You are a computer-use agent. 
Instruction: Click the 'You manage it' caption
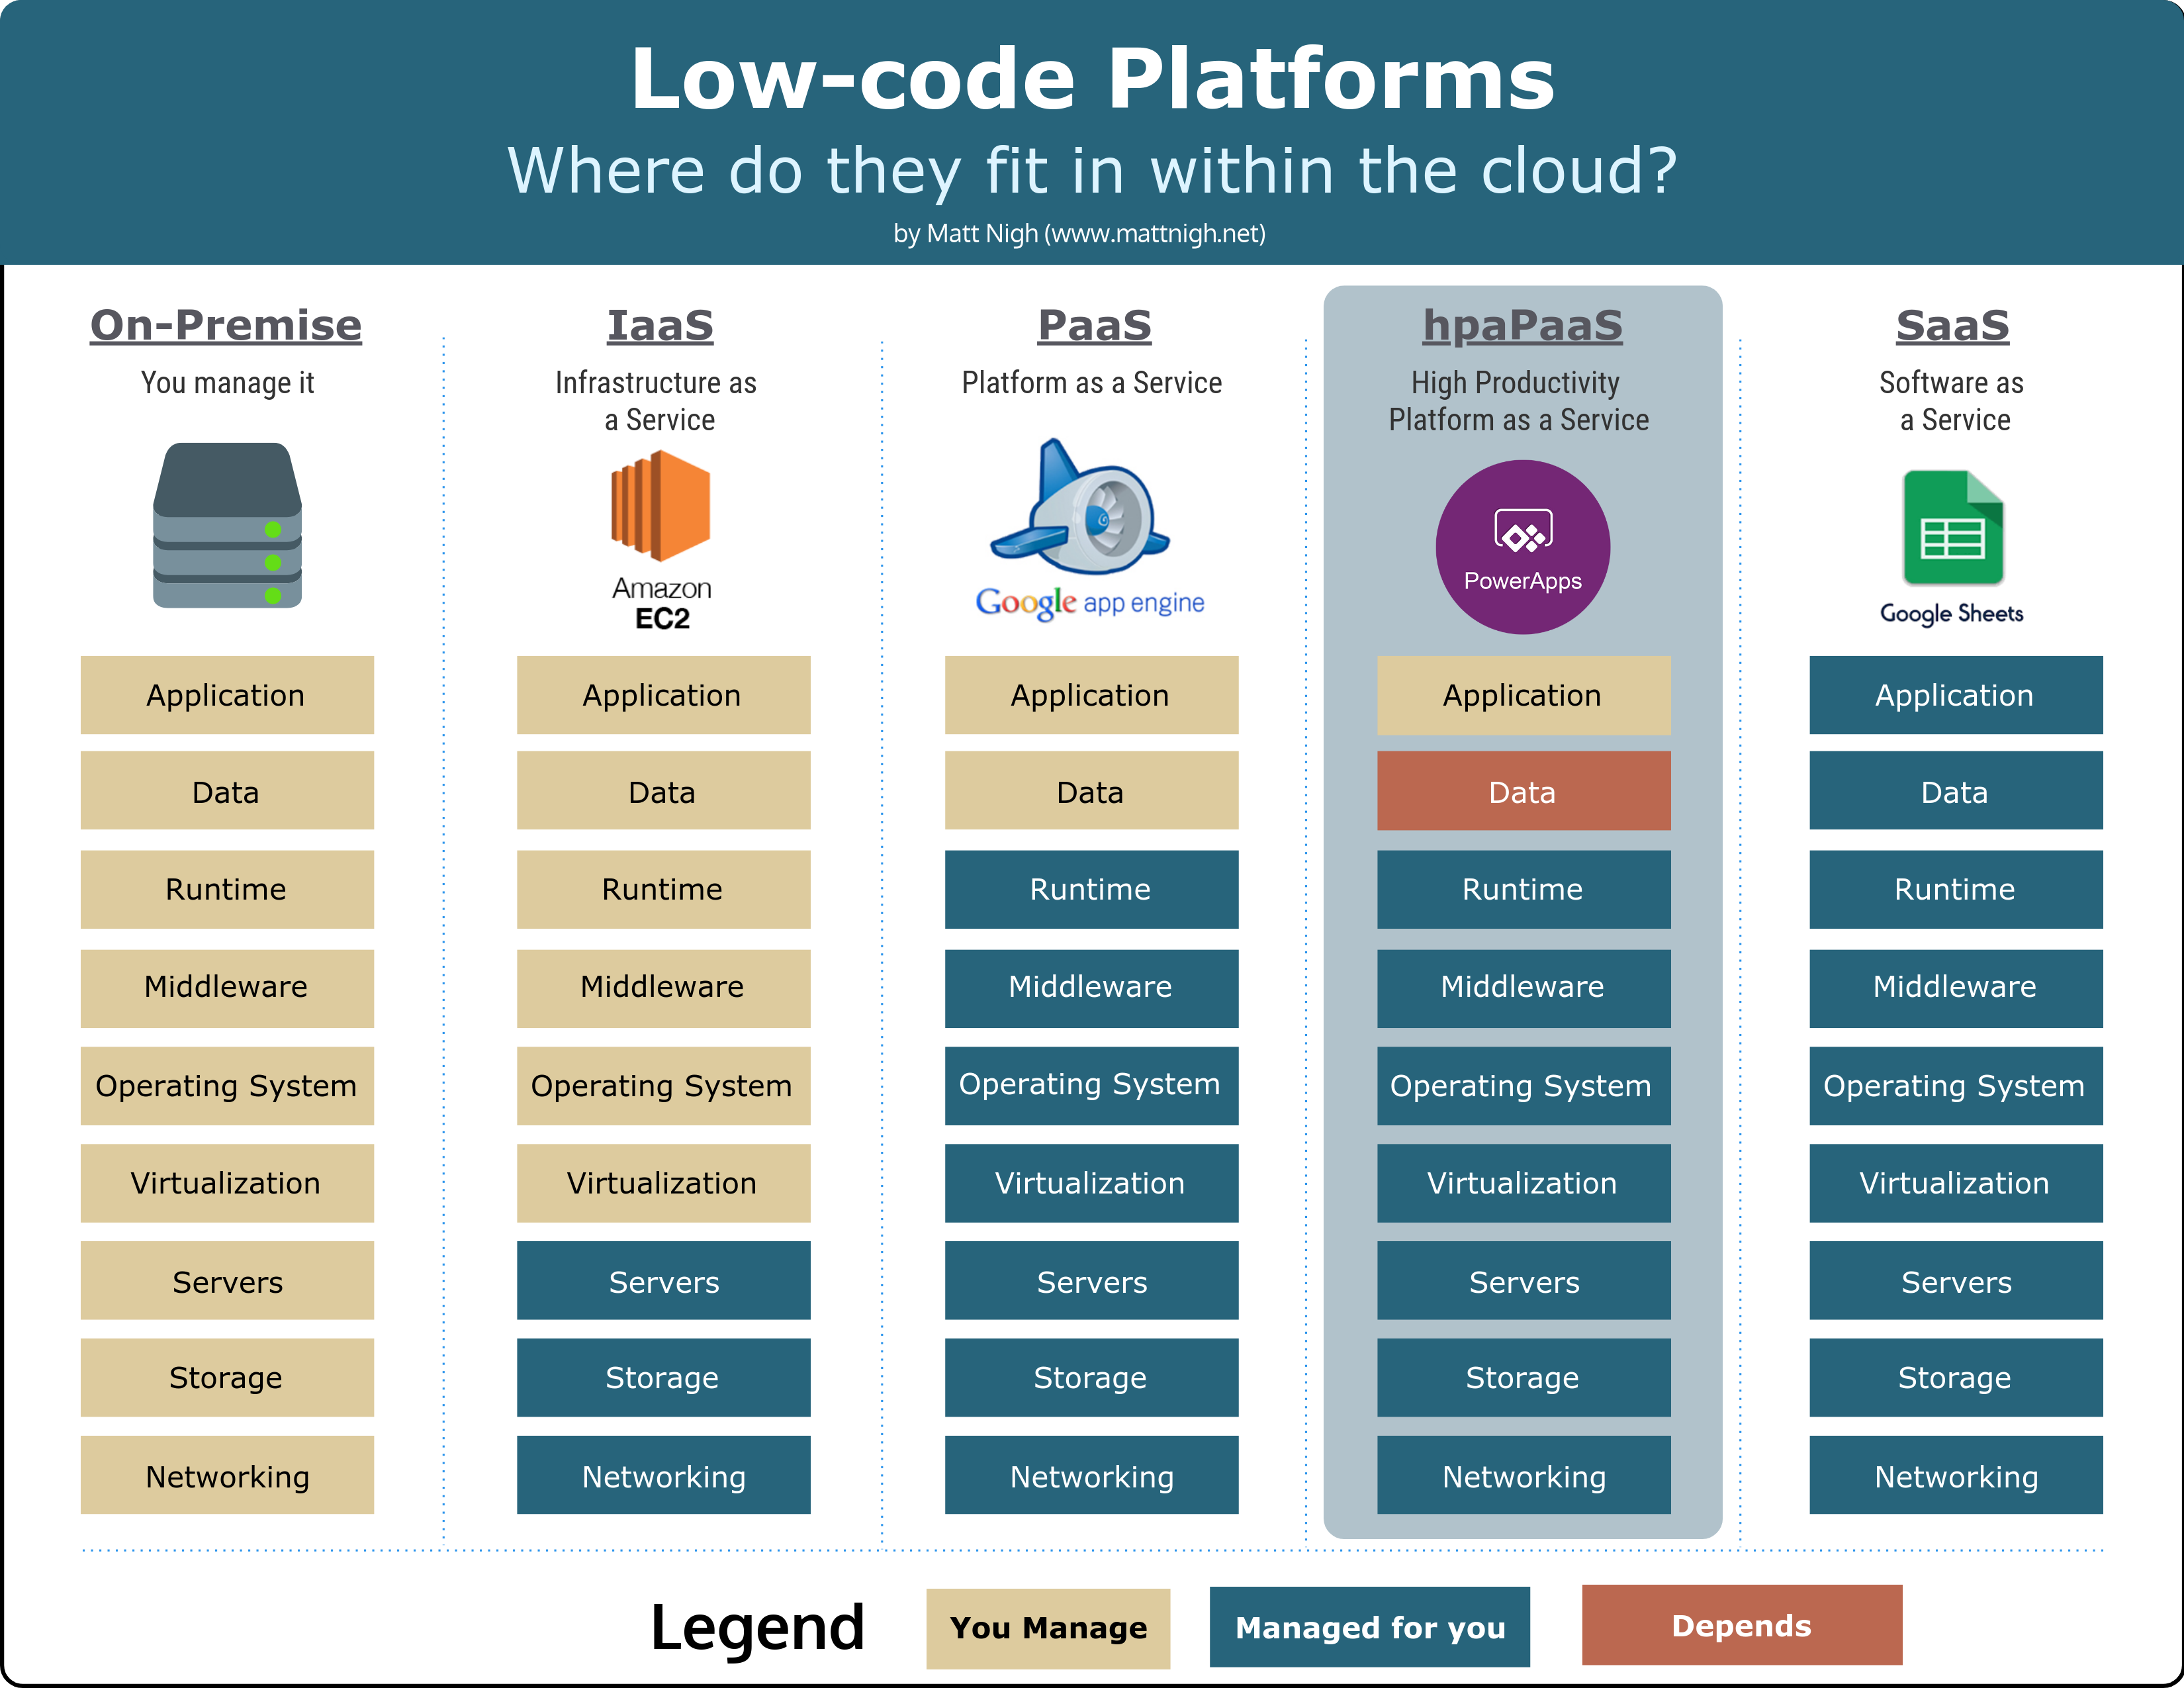[x=227, y=383]
